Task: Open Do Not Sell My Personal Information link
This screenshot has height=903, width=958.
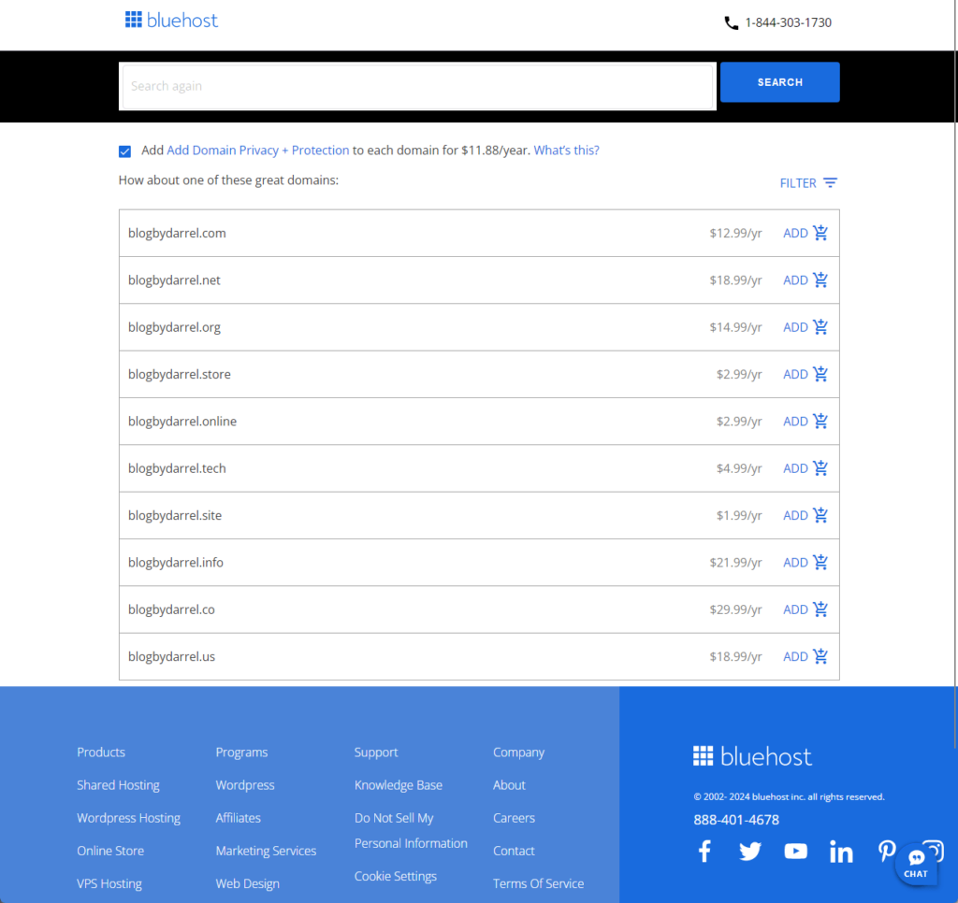Action: click(x=411, y=830)
